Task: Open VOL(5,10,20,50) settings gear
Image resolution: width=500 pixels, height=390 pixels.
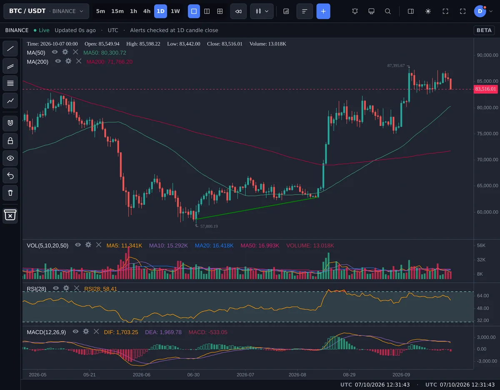Action: pyautogui.click(x=88, y=245)
